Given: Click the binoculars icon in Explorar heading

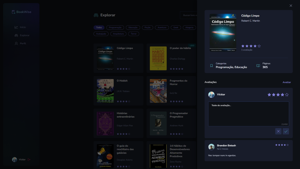Looking at the screenshot, I should [x=96, y=15].
